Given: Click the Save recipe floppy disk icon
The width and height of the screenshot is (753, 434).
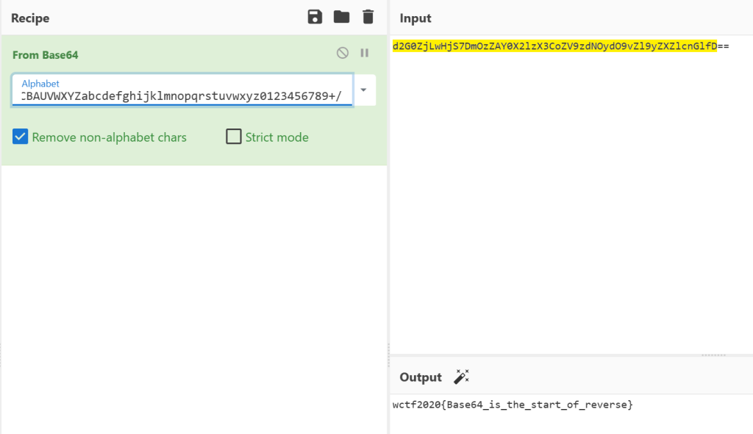Looking at the screenshot, I should [315, 17].
